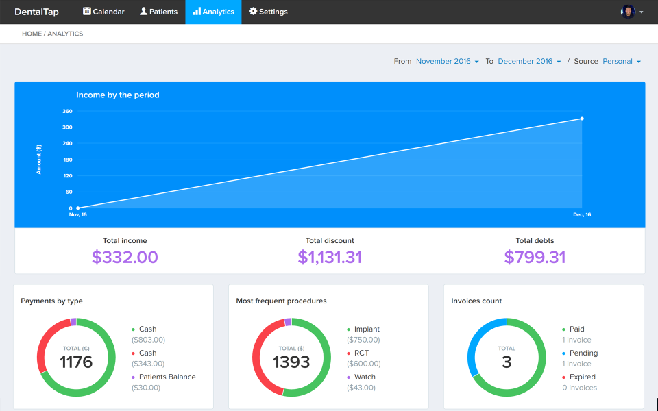The height and width of the screenshot is (411, 658).
Task: Open the Settings menu item
Action: 269,12
